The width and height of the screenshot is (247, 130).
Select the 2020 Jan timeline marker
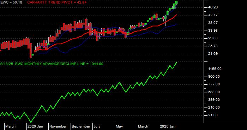click(x=35, y=126)
